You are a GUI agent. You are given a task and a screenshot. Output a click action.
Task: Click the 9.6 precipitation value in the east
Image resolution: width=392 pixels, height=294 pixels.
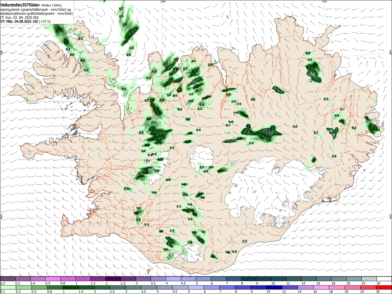tap(331, 133)
